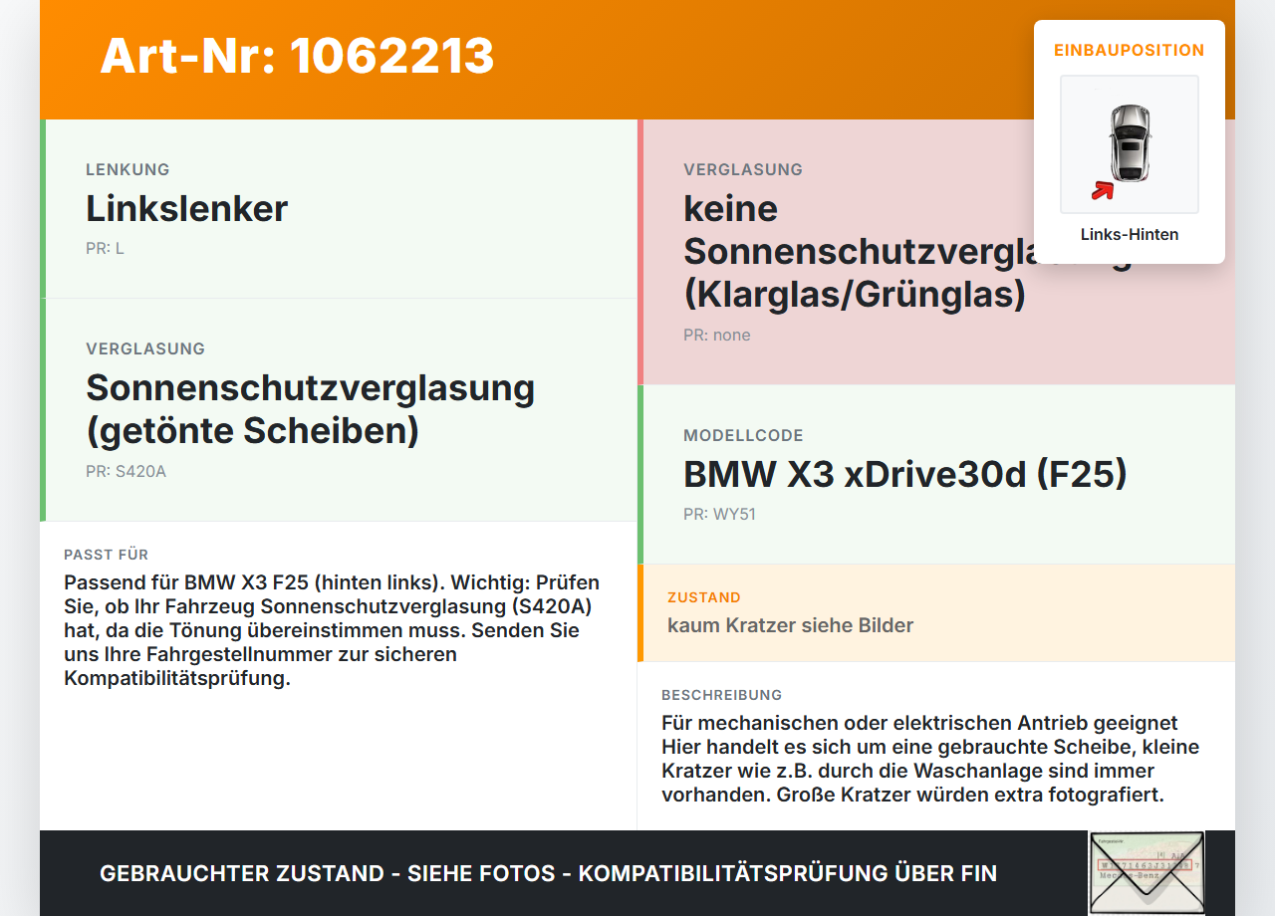Click the "PR: WY51" code
The image size is (1275, 916).
pos(719,515)
